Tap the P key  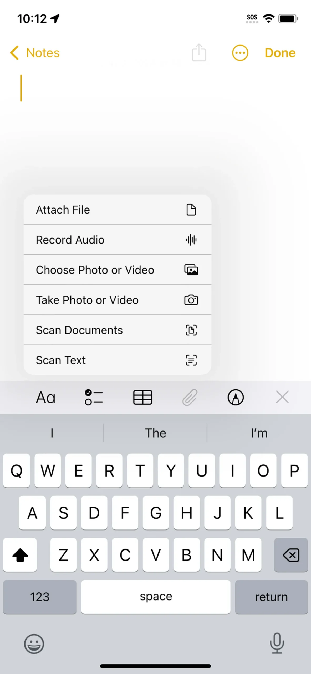coord(294,470)
